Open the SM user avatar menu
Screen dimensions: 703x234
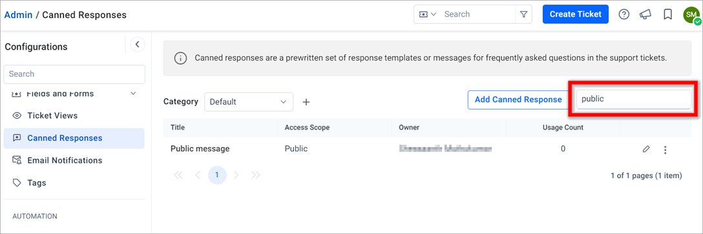tap(691, 15)
